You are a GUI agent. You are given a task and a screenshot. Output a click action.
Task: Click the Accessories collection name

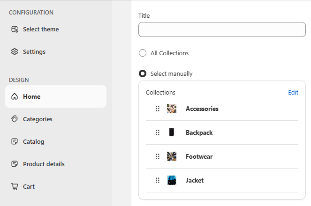(202, 109)
